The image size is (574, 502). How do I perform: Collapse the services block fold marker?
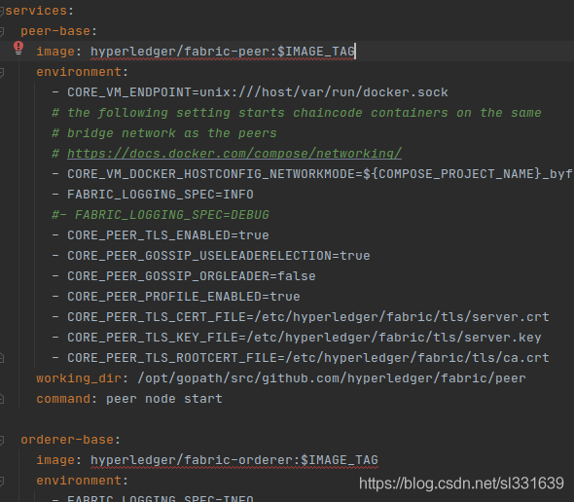pos(2,11)
